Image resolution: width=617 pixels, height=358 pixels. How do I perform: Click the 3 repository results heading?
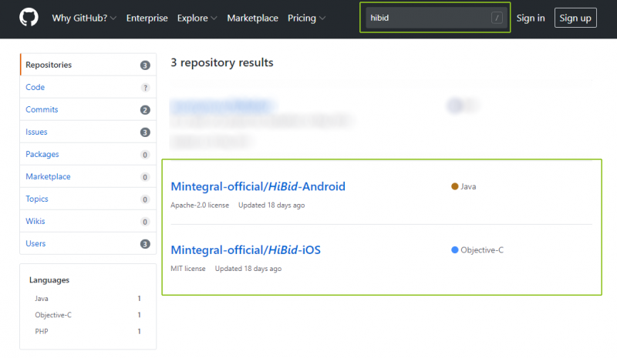click(222, 62)
